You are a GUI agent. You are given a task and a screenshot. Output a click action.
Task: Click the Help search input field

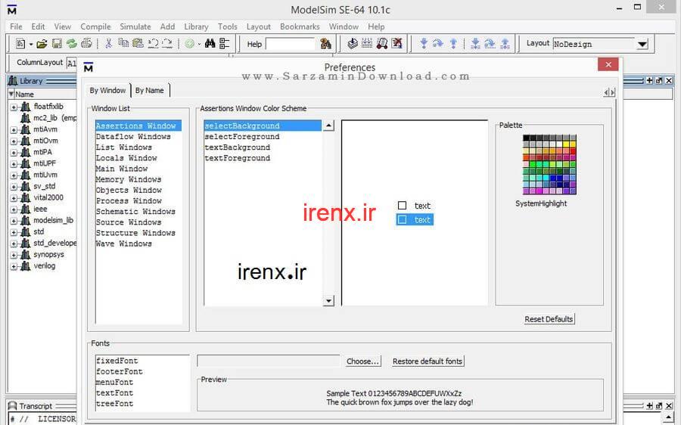click(290, 44)
